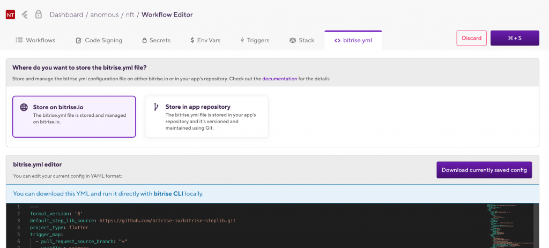The width and height of the screenshot is (549, 248).
Task: Click the red NT app avatar icon
Action: [11, 14]
